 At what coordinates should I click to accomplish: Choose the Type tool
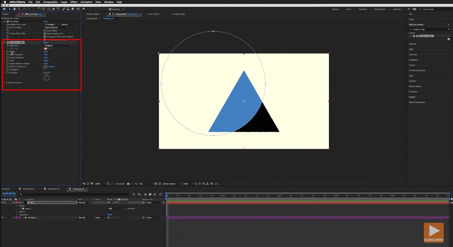click(x=58, y=9)
